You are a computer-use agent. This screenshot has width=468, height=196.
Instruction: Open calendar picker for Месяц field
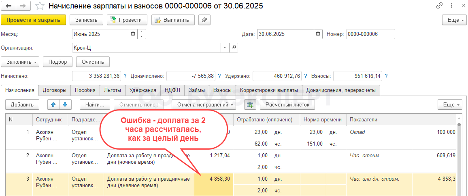point(133,34)
